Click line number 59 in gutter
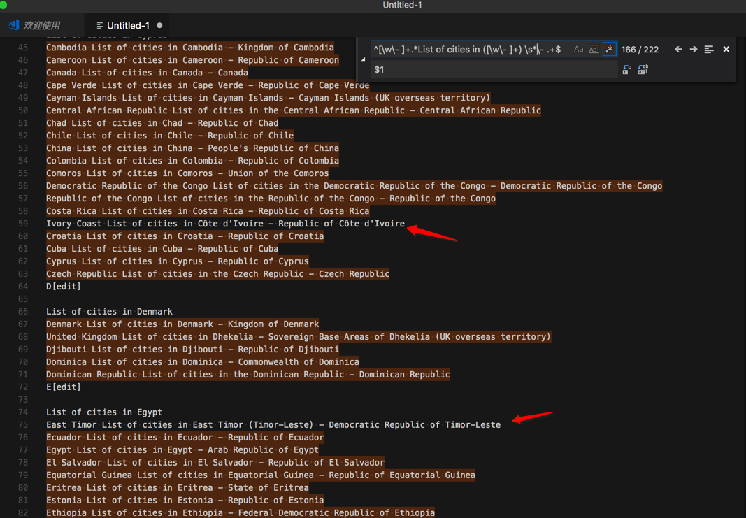746x518 pixels. coord(23,224)
